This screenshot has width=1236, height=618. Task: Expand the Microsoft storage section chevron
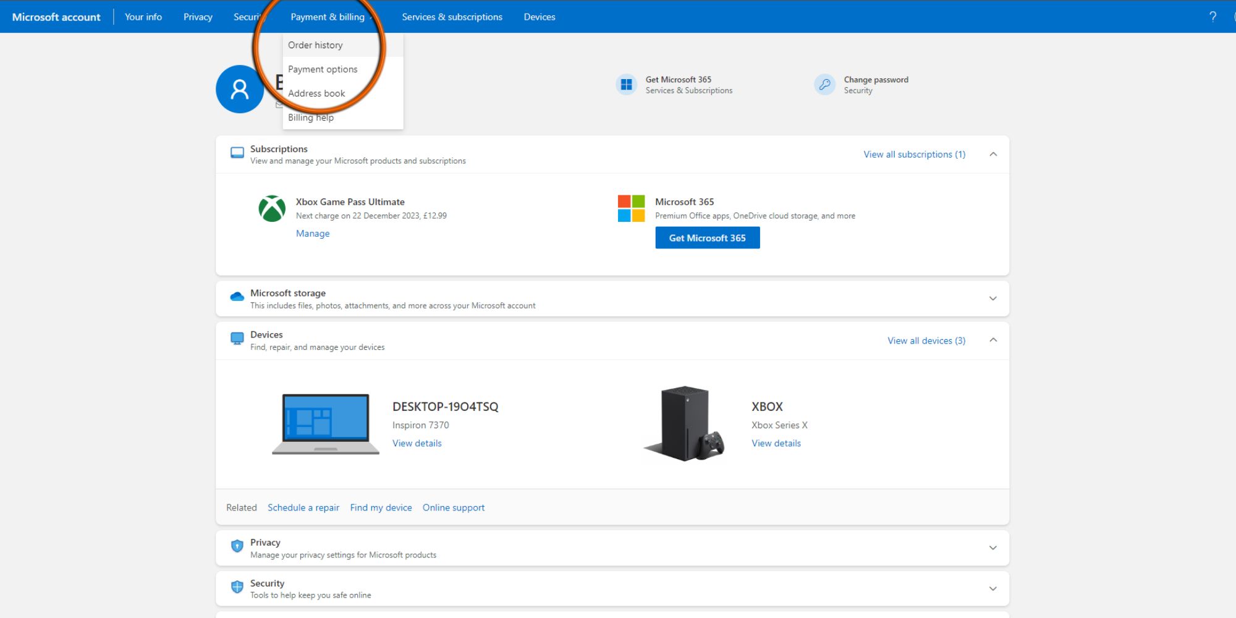(x=993, y=298)
